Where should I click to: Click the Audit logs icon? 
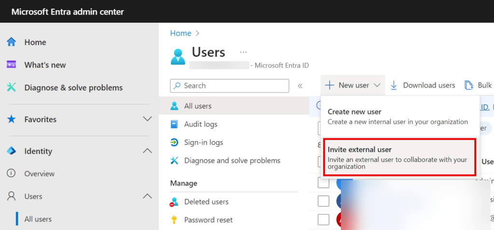coord(174,124)
